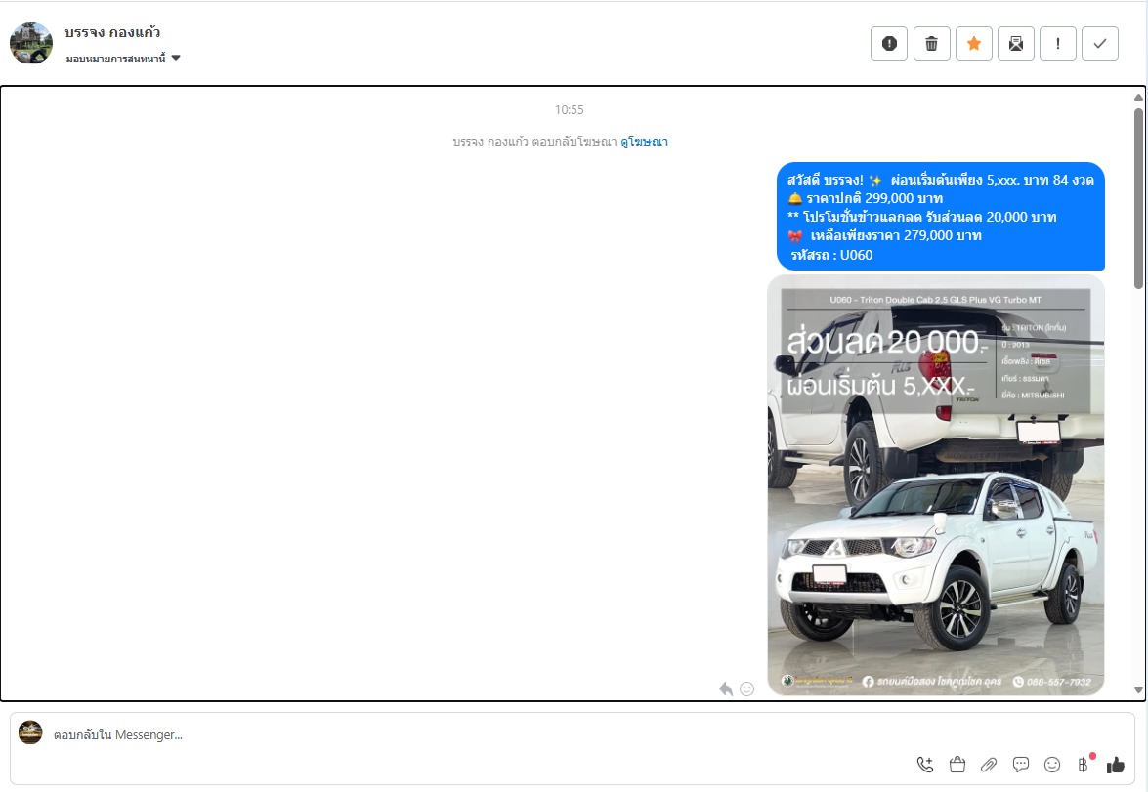Open บรรจง กองแก้ว profile picture
This screenshot has height=792, width=1148.
tap(30, 43)
